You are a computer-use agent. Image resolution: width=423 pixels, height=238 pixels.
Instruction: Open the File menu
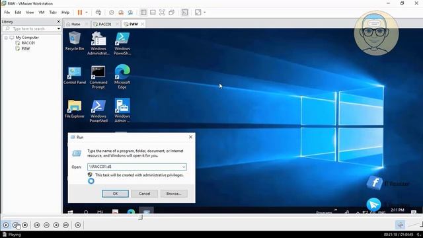7,13
